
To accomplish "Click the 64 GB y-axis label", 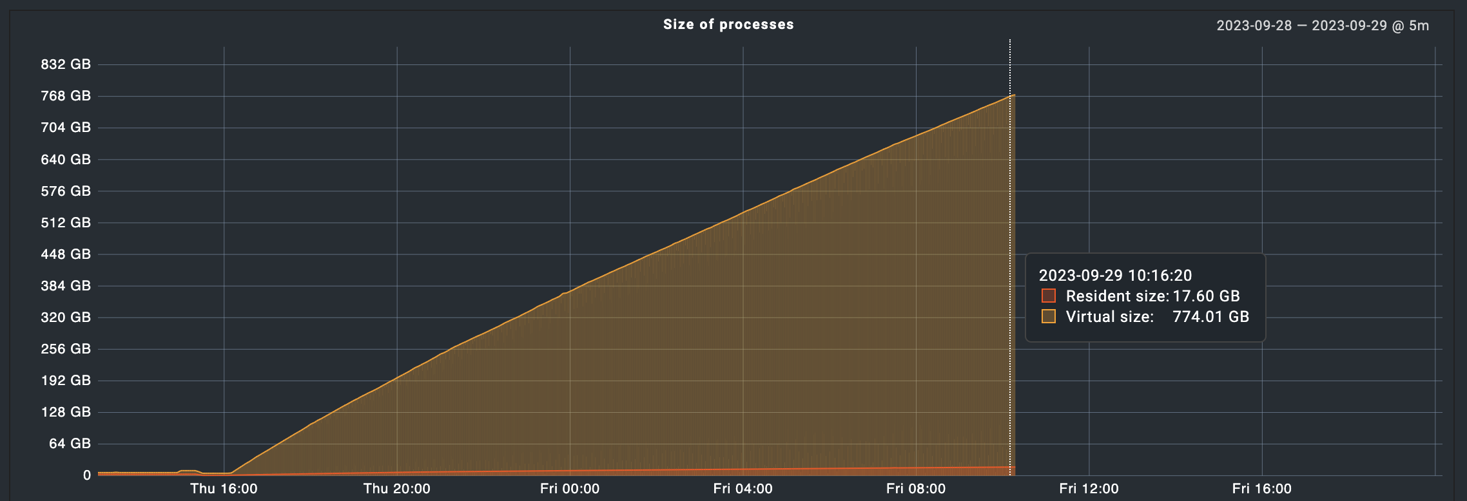I will (x=70, y=443).
